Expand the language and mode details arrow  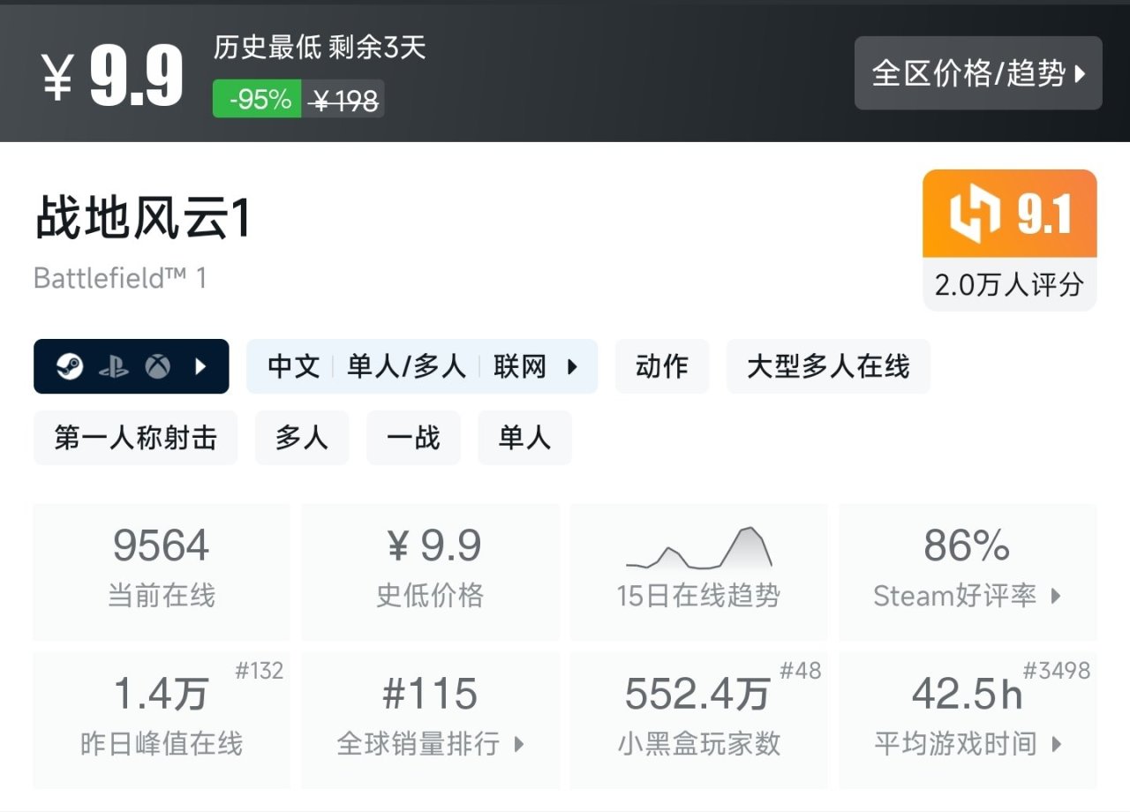(572, 366)
